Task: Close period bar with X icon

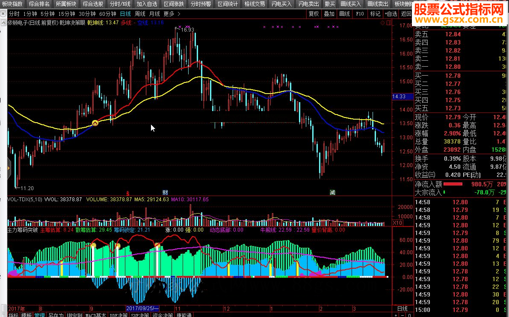Action: 3,14
